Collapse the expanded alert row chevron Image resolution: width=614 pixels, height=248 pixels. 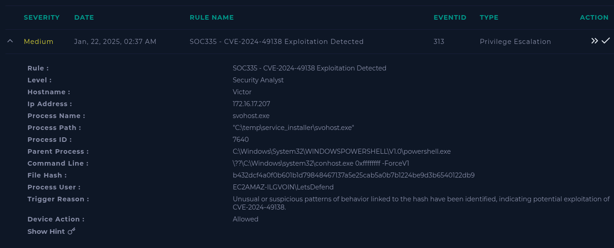click(10, 41)
